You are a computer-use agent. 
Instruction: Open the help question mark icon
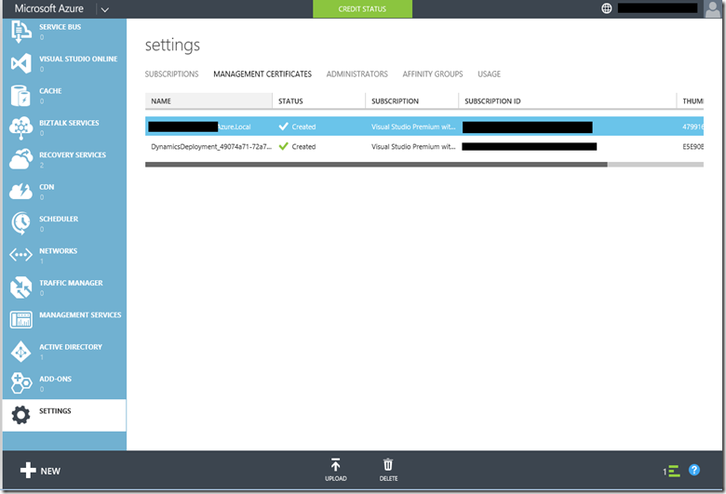[694, 470]
